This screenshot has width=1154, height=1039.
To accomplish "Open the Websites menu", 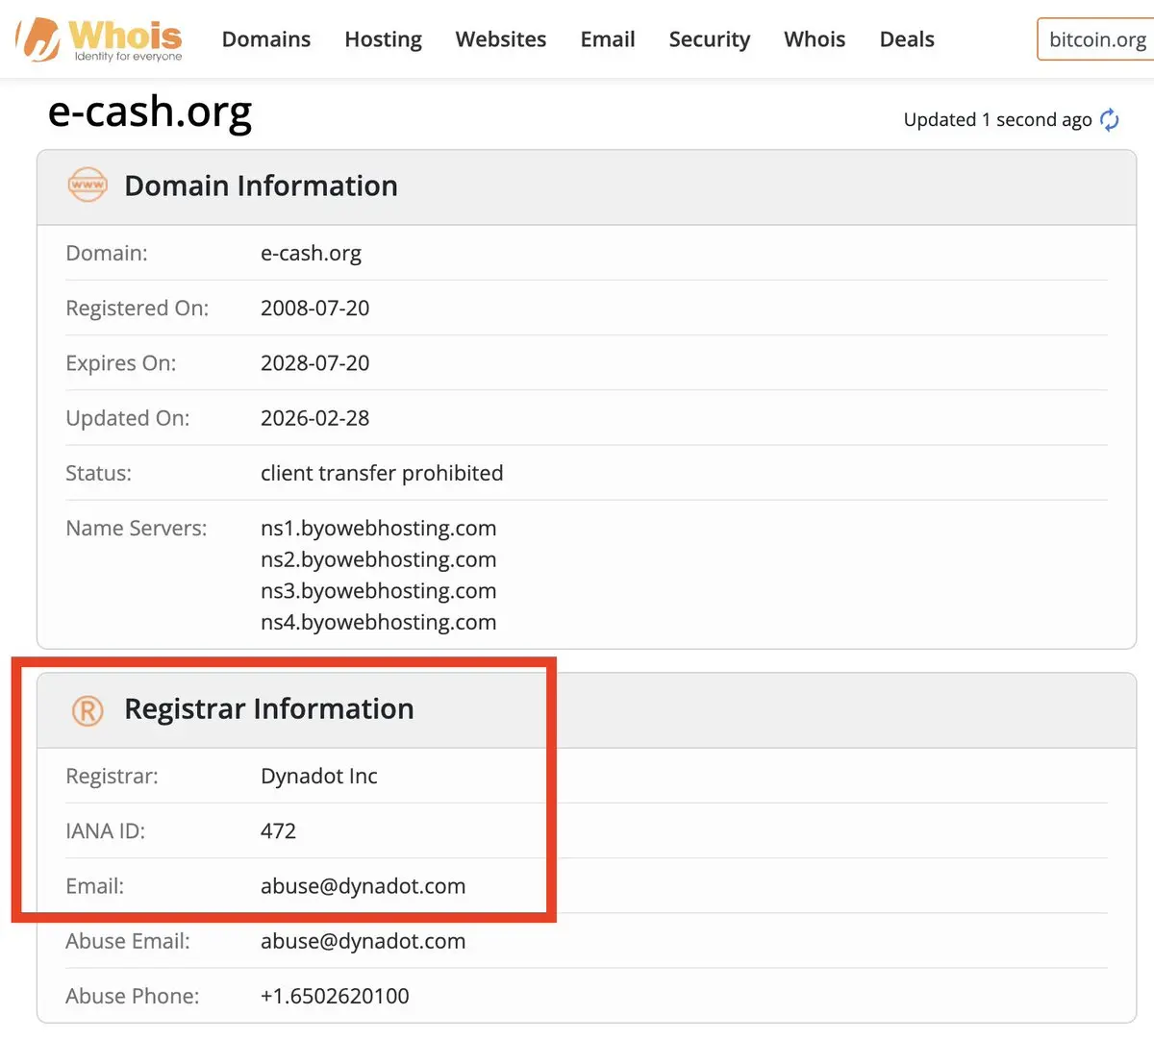I will tap(501, 39).
